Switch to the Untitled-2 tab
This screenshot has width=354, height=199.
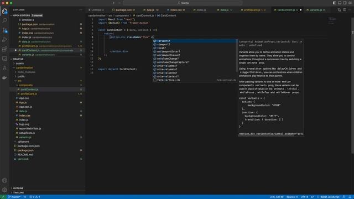[x=97, y=10]
